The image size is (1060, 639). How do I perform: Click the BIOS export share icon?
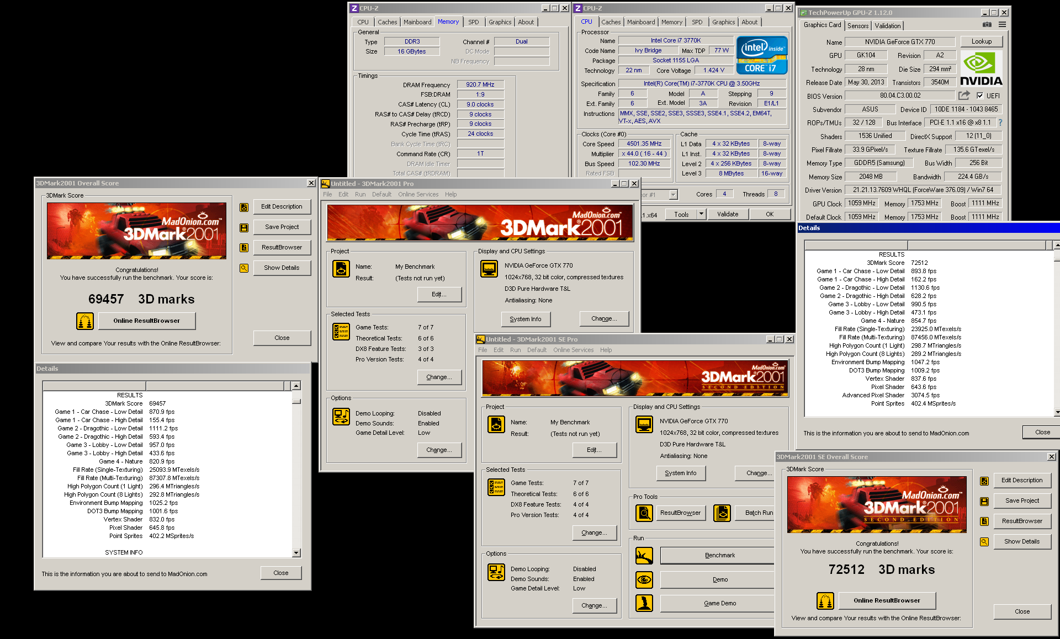pos(964,95)
